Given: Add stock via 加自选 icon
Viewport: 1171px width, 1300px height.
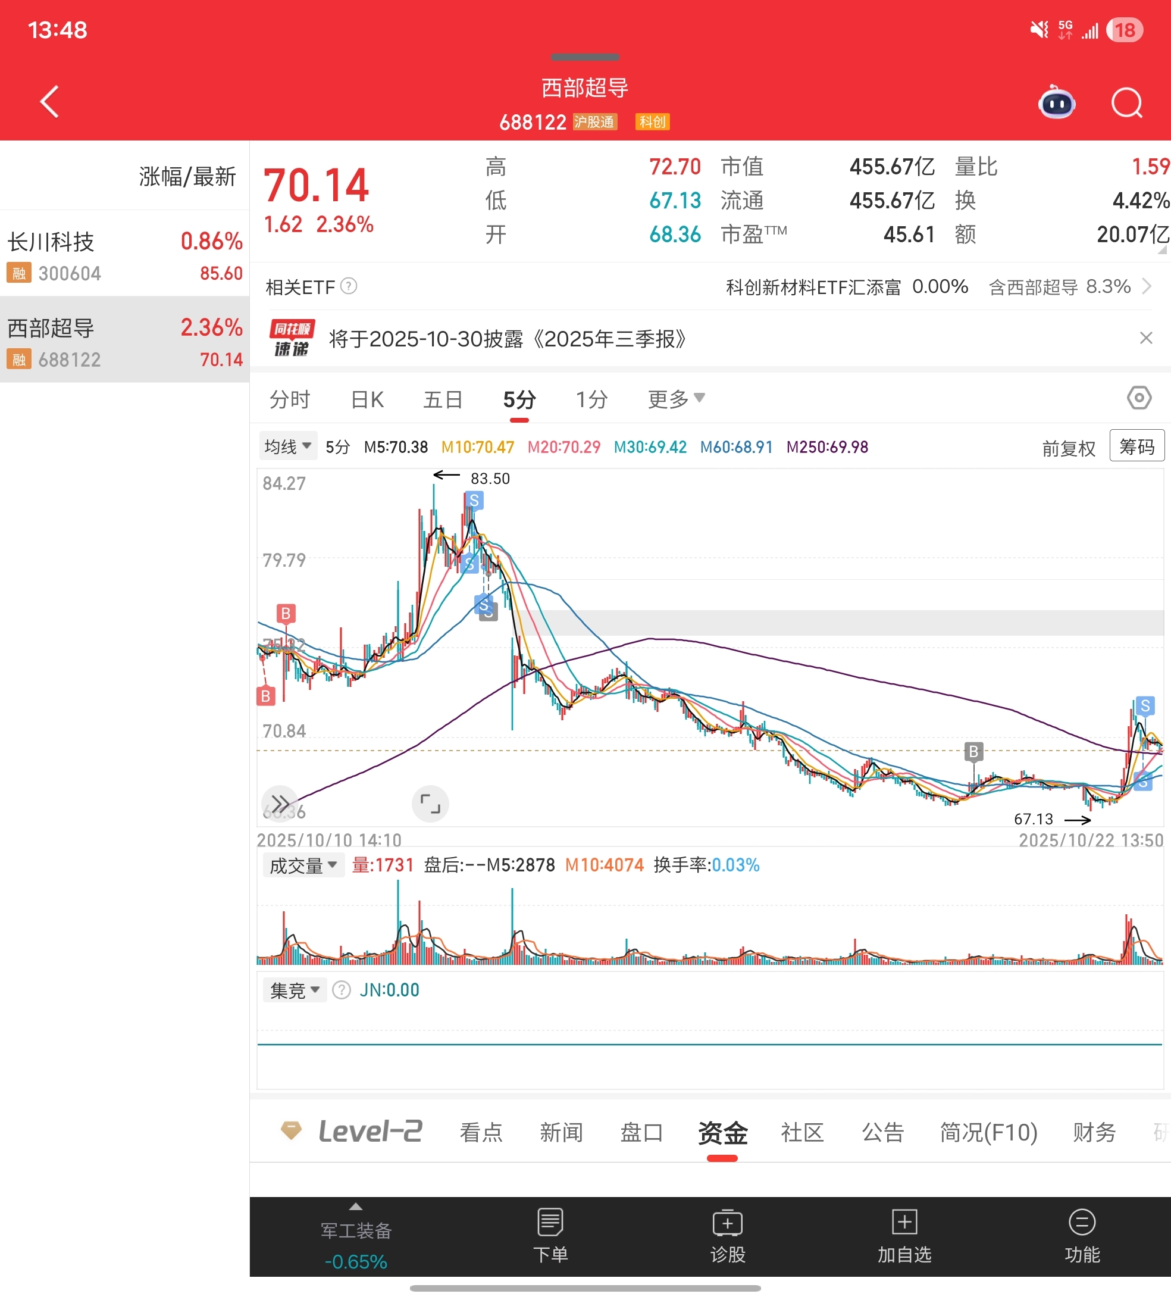Looking at the screenshot, I should [904, 1221].
